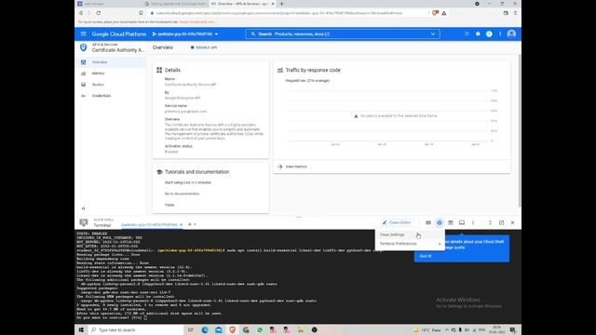Open a new browser tab

(281, 4)
